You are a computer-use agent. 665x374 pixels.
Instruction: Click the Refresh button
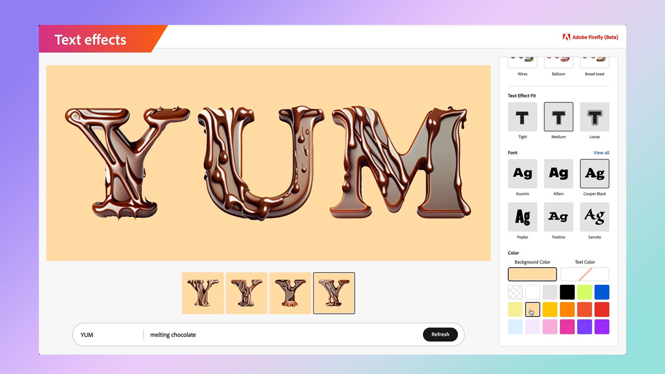[x=441, y=334]
